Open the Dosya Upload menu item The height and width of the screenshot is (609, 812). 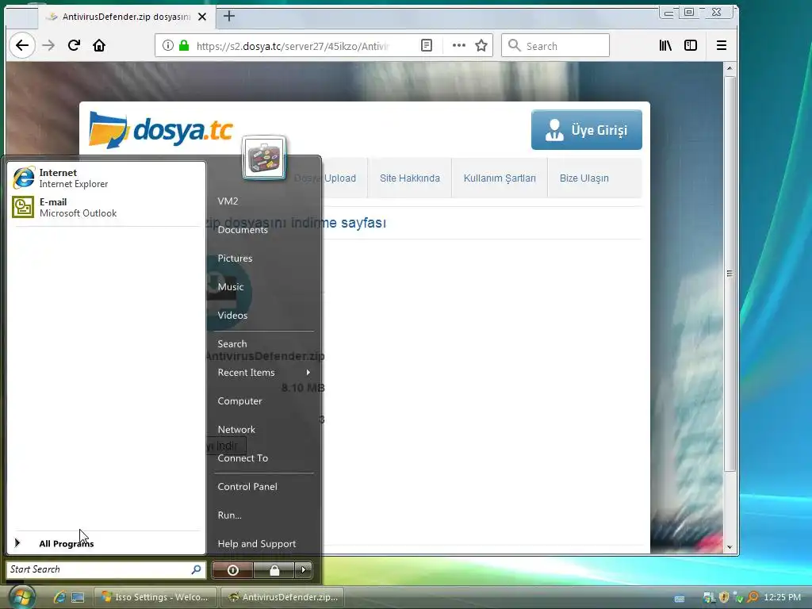(x=325, y=178)
